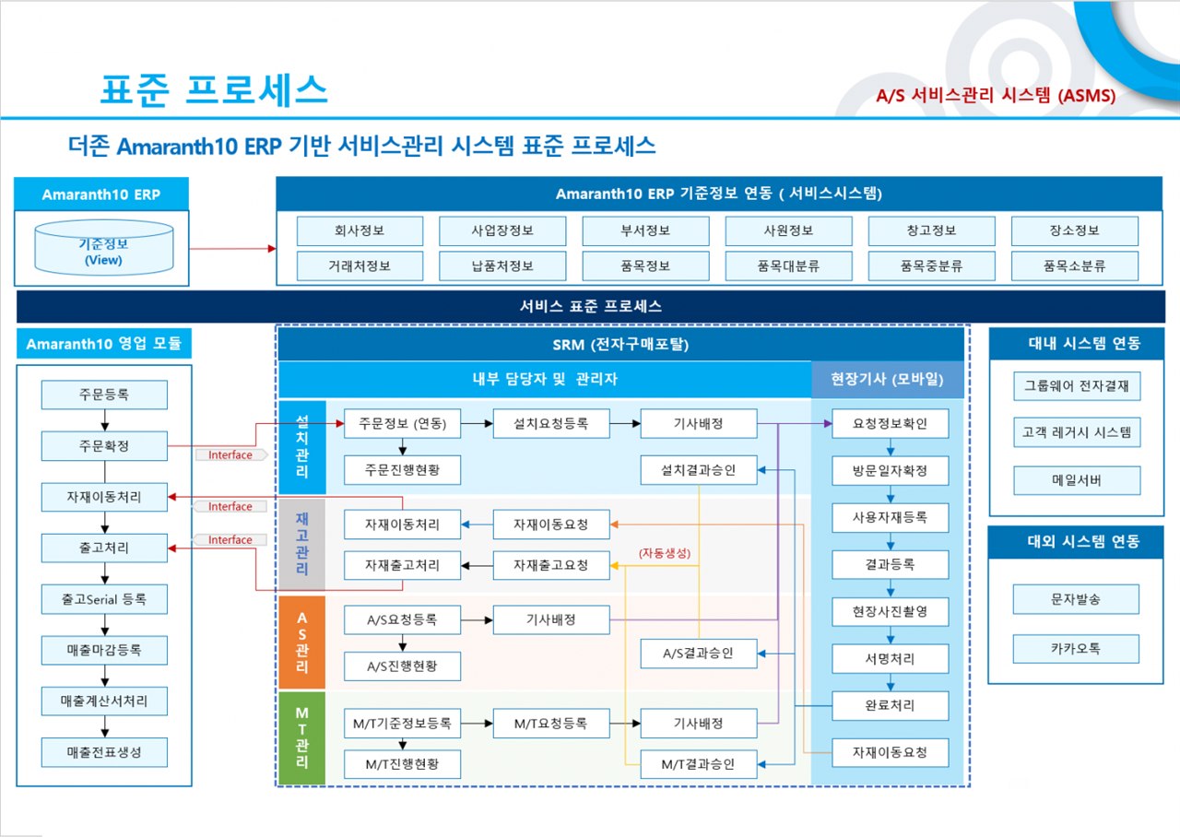Choose the 매출마감등록 step
Screen dimensions: 1180x837
point(104,651)
